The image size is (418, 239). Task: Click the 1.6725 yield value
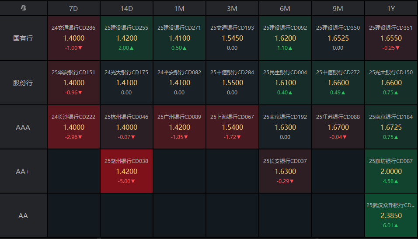[x=391, y=127]
